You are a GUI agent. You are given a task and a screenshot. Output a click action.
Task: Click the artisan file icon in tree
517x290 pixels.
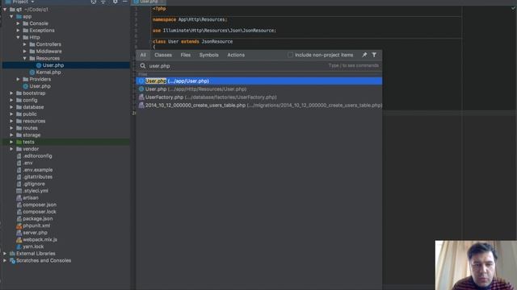click(x=19, y=197)
